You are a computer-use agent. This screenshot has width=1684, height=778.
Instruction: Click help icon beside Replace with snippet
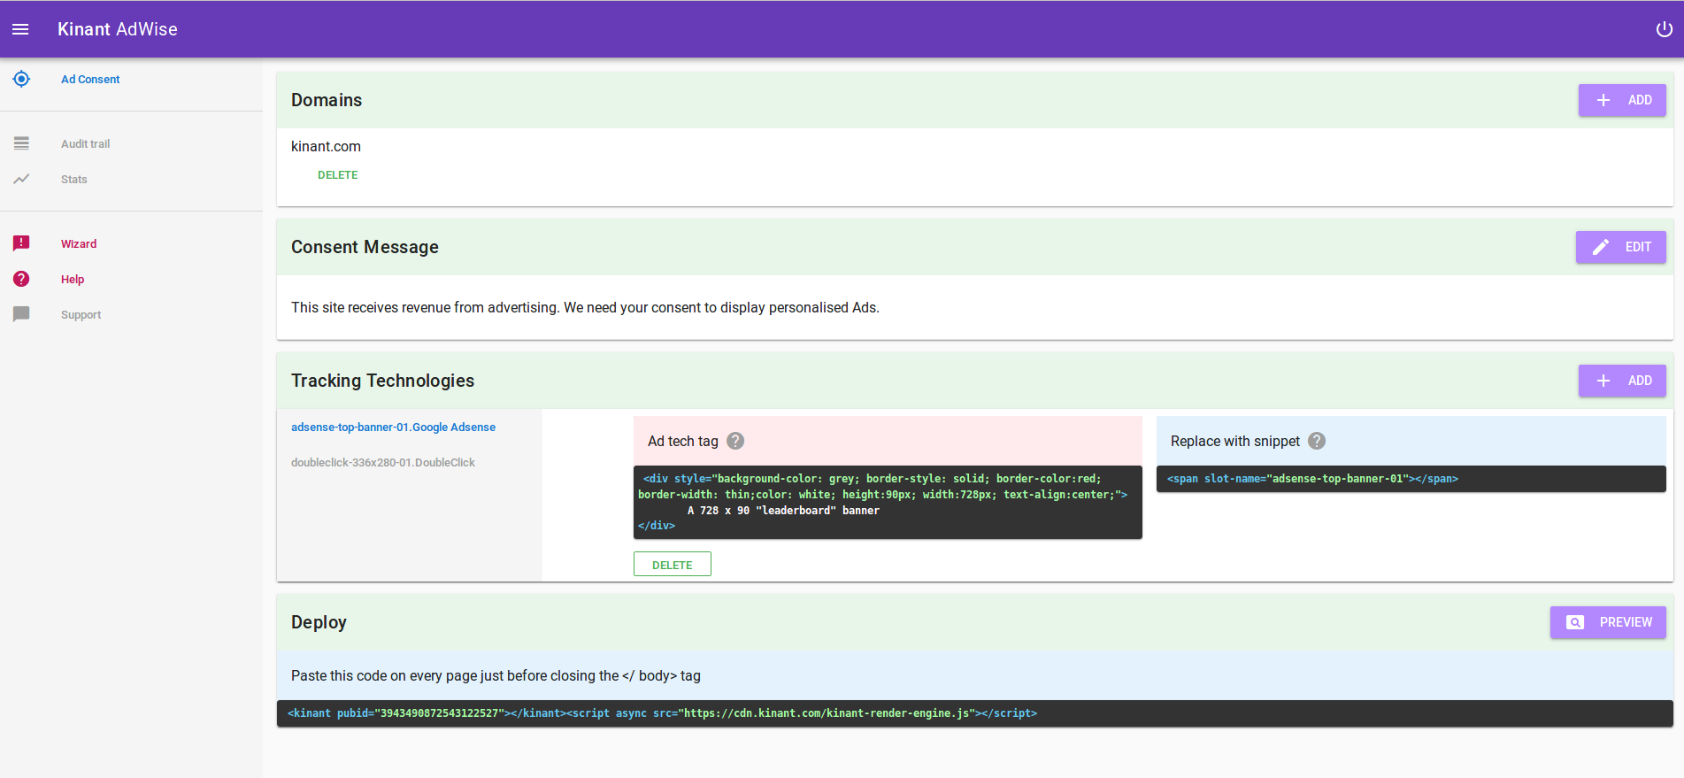[1317, 441]
